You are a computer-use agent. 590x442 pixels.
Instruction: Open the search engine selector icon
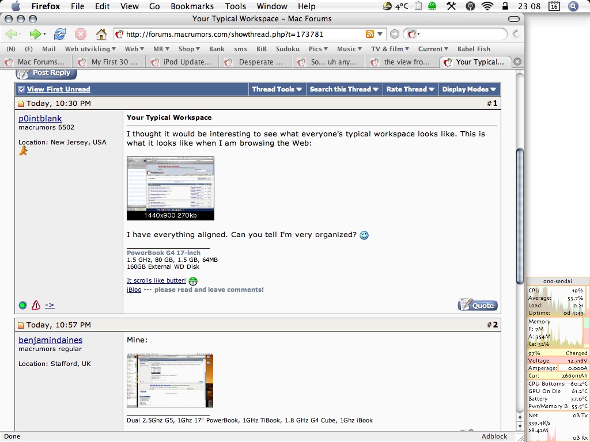[413, 34]
